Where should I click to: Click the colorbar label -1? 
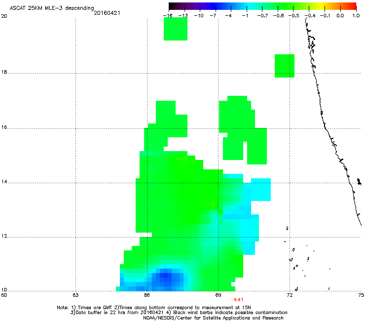(245, 16)
